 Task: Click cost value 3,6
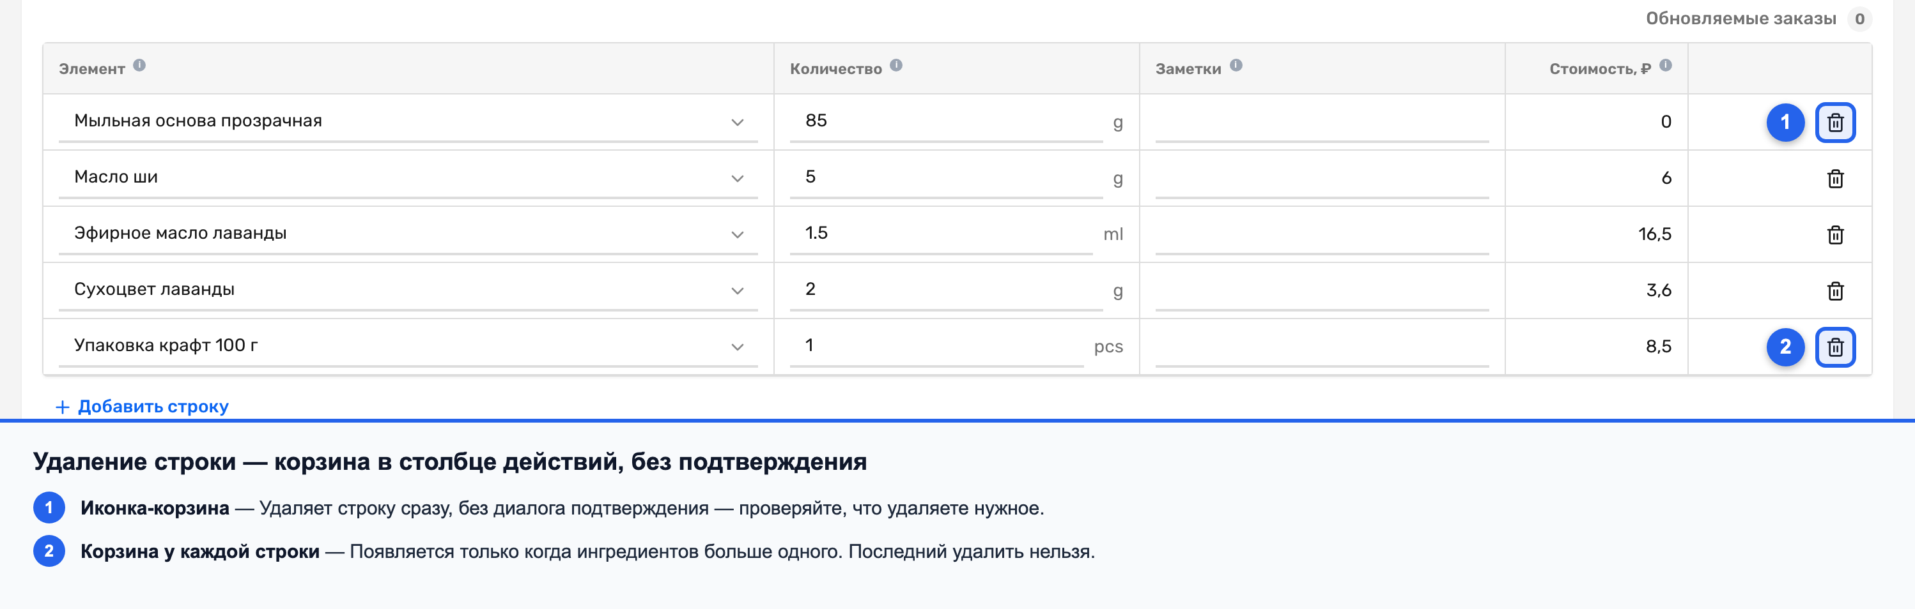tap(1658, 290)
